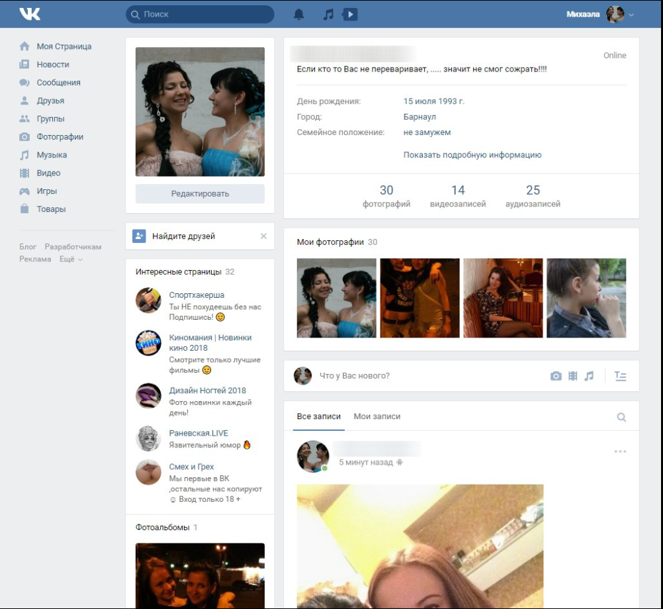Switch to Все записи tab
Image resolution: width=663 pixels, height=609 pixels.
click(319, 416)
